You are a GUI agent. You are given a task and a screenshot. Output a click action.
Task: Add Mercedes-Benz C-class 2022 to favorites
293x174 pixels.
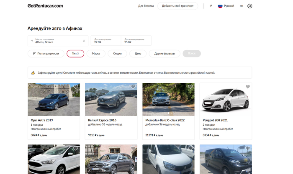point(190,87)
